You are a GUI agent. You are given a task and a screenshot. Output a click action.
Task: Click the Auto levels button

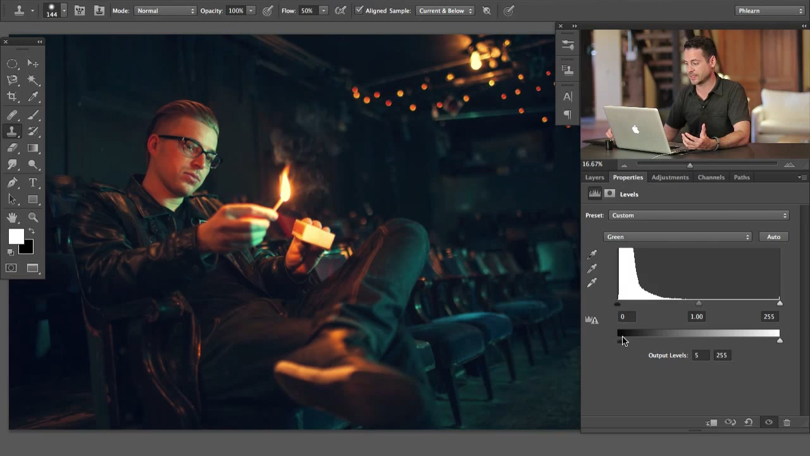point(773,237)
